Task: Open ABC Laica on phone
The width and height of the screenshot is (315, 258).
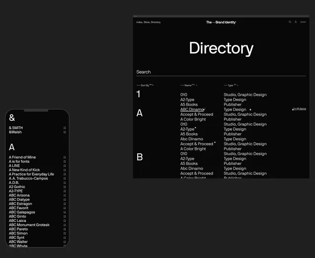Action: (18, 221)
